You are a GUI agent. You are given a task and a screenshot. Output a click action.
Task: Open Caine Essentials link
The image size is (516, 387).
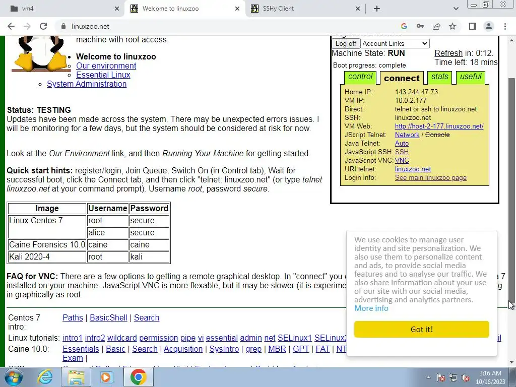pos(81,349)
